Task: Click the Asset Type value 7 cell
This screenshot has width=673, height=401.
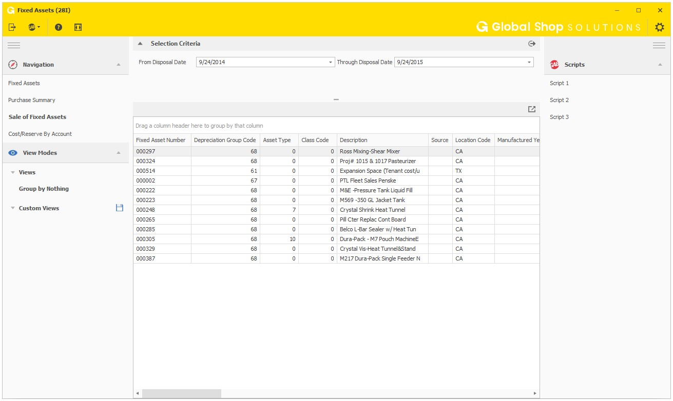Action: [x=279, y=210]
